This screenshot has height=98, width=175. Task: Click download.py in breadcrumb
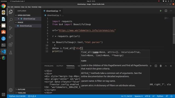click(x=53, y=15)
